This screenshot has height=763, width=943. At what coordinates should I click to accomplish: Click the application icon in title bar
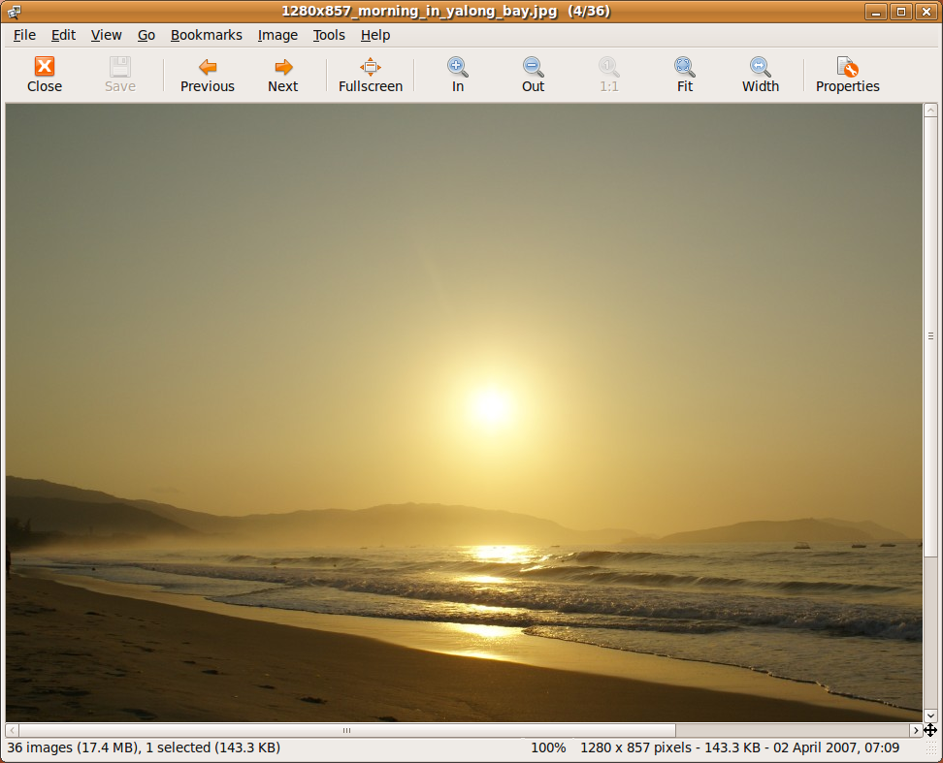point(14,12)
